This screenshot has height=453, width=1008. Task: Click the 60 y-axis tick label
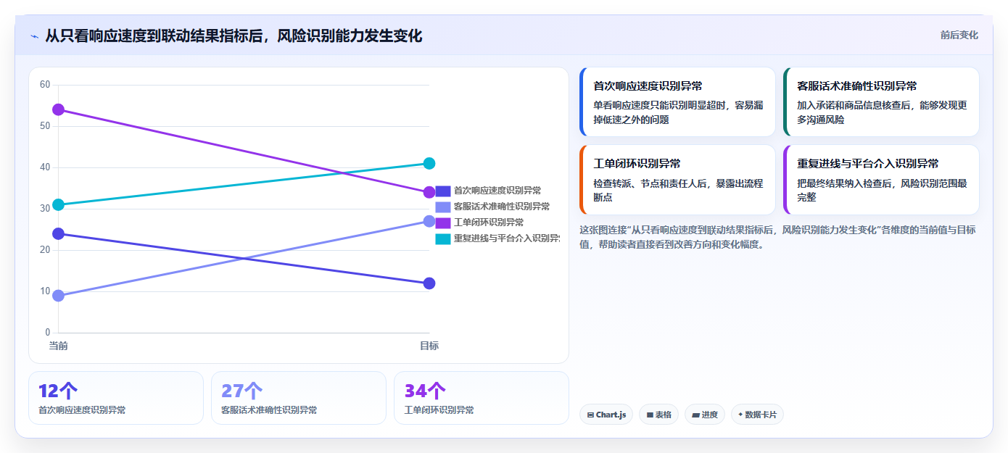click(45, 85)
